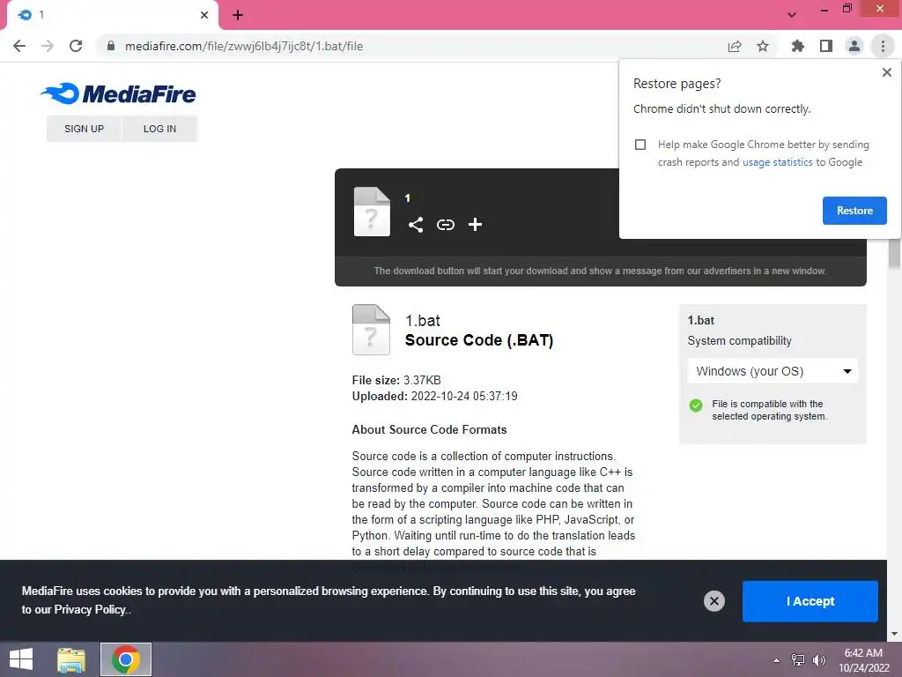Click the share icon under file name

pyautogui.click(x=416, y=225)
